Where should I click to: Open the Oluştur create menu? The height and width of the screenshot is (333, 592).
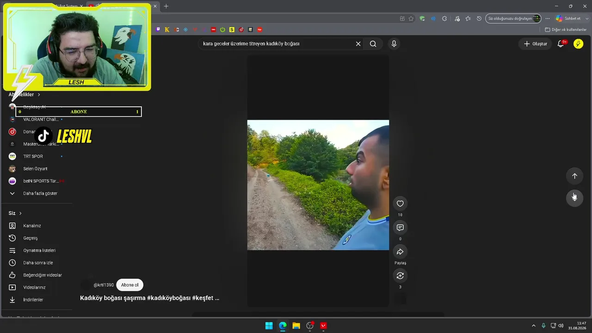535,44
